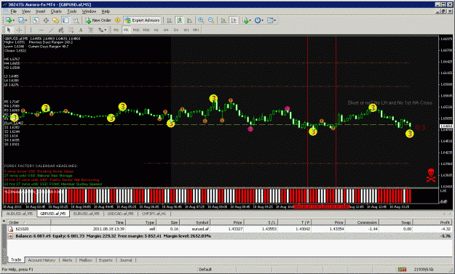Select the Cursor arrow tool
Image resolution: width=455 pixels, height=274 pixels.
(9, 30)
